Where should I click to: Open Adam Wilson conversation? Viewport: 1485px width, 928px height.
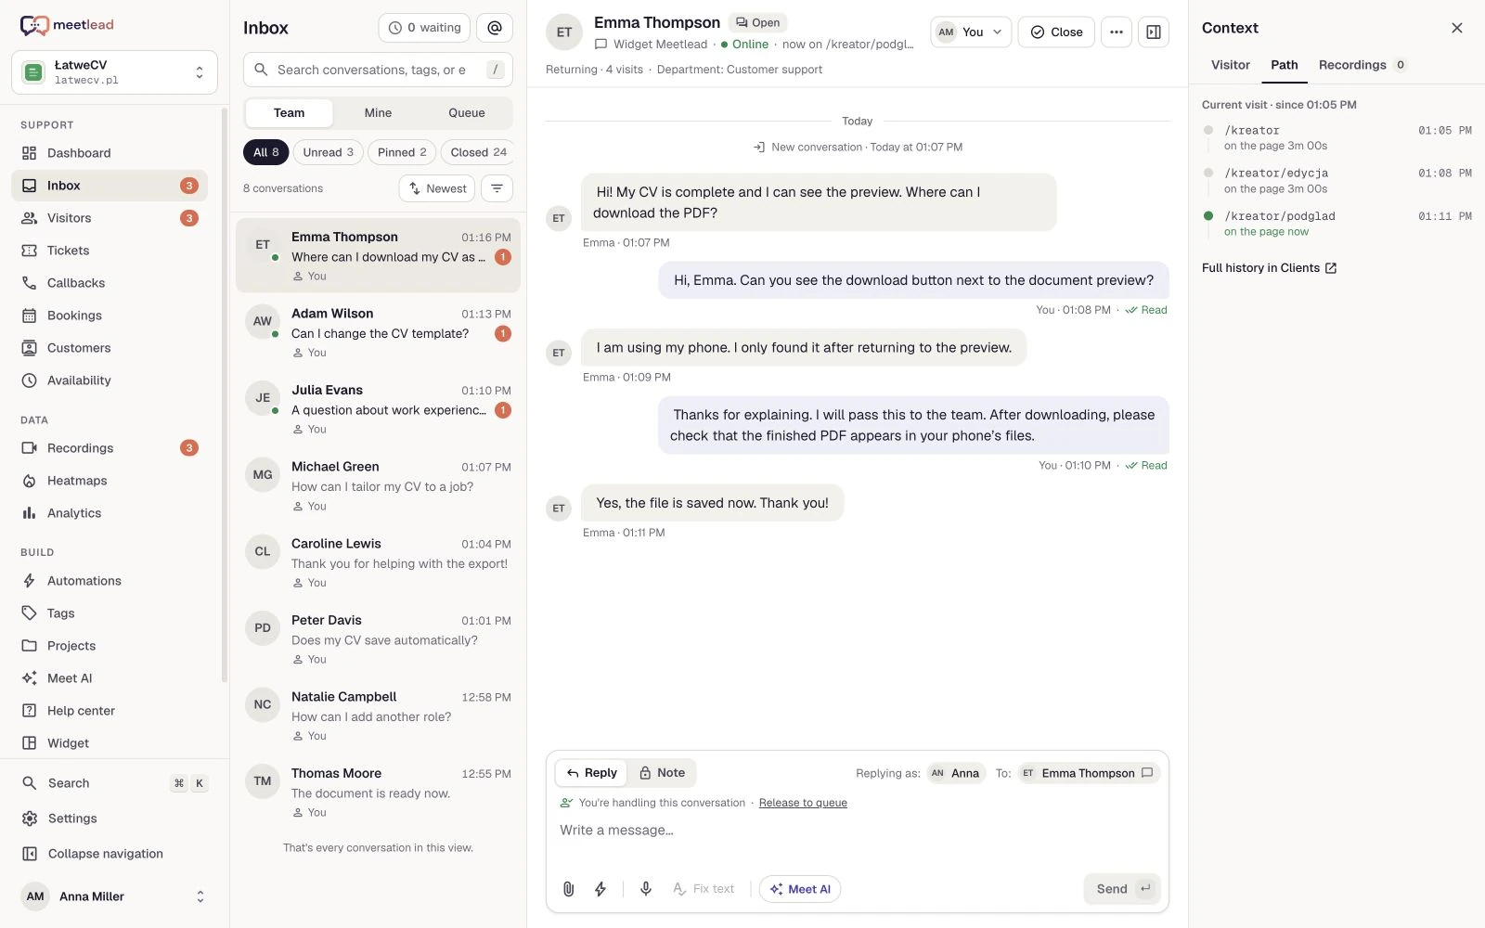[x=378, y=333]
